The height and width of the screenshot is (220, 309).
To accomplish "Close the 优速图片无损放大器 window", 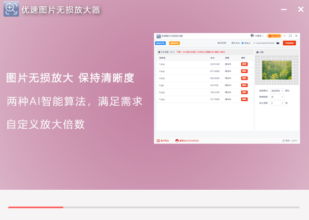I will [x=301, y=9].
